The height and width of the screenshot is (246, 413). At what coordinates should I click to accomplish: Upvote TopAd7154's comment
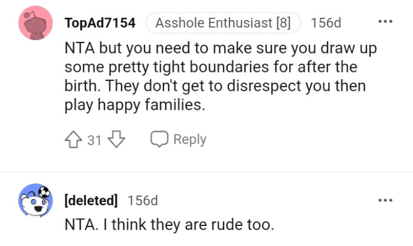point(73,140)
